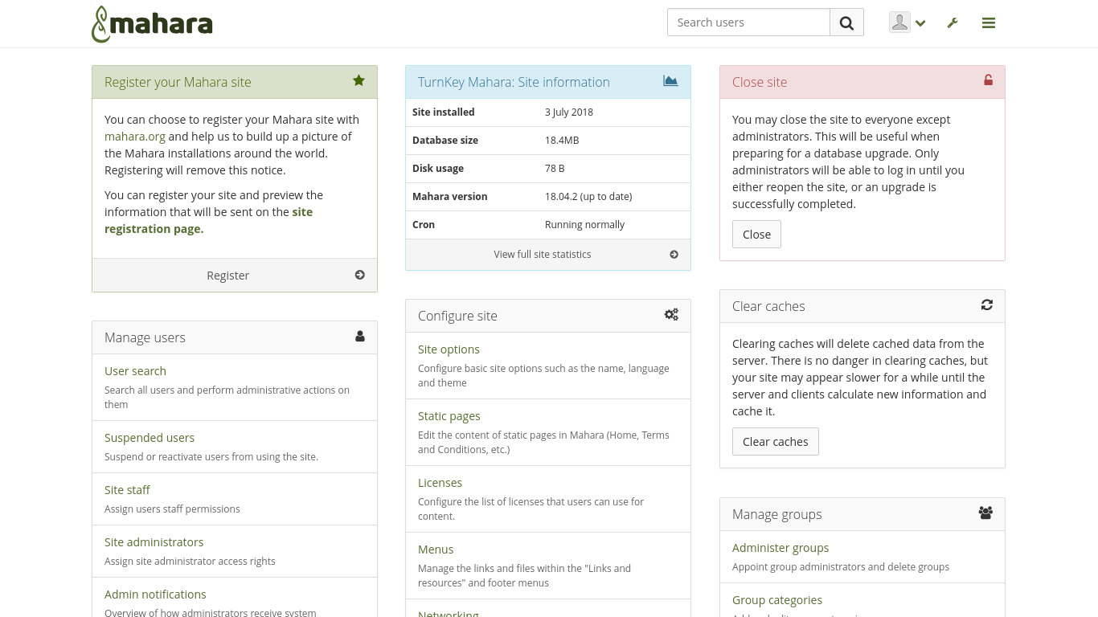This screenshot has width=1098, height=617.
Task: Click the Close site unlock icon
Action: 988,80
